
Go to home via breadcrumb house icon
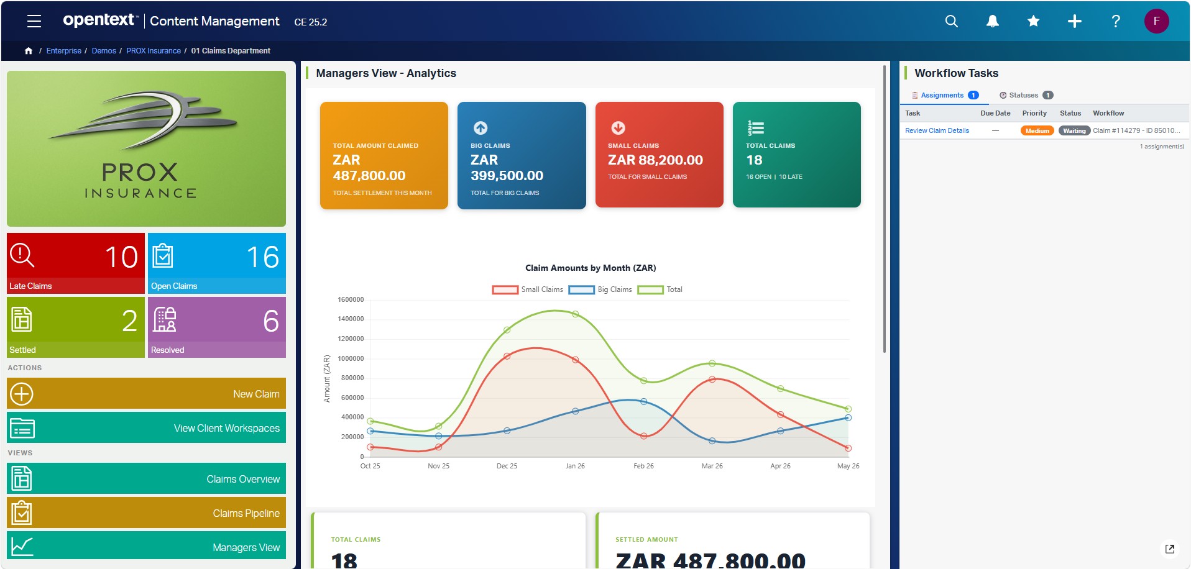29,51
